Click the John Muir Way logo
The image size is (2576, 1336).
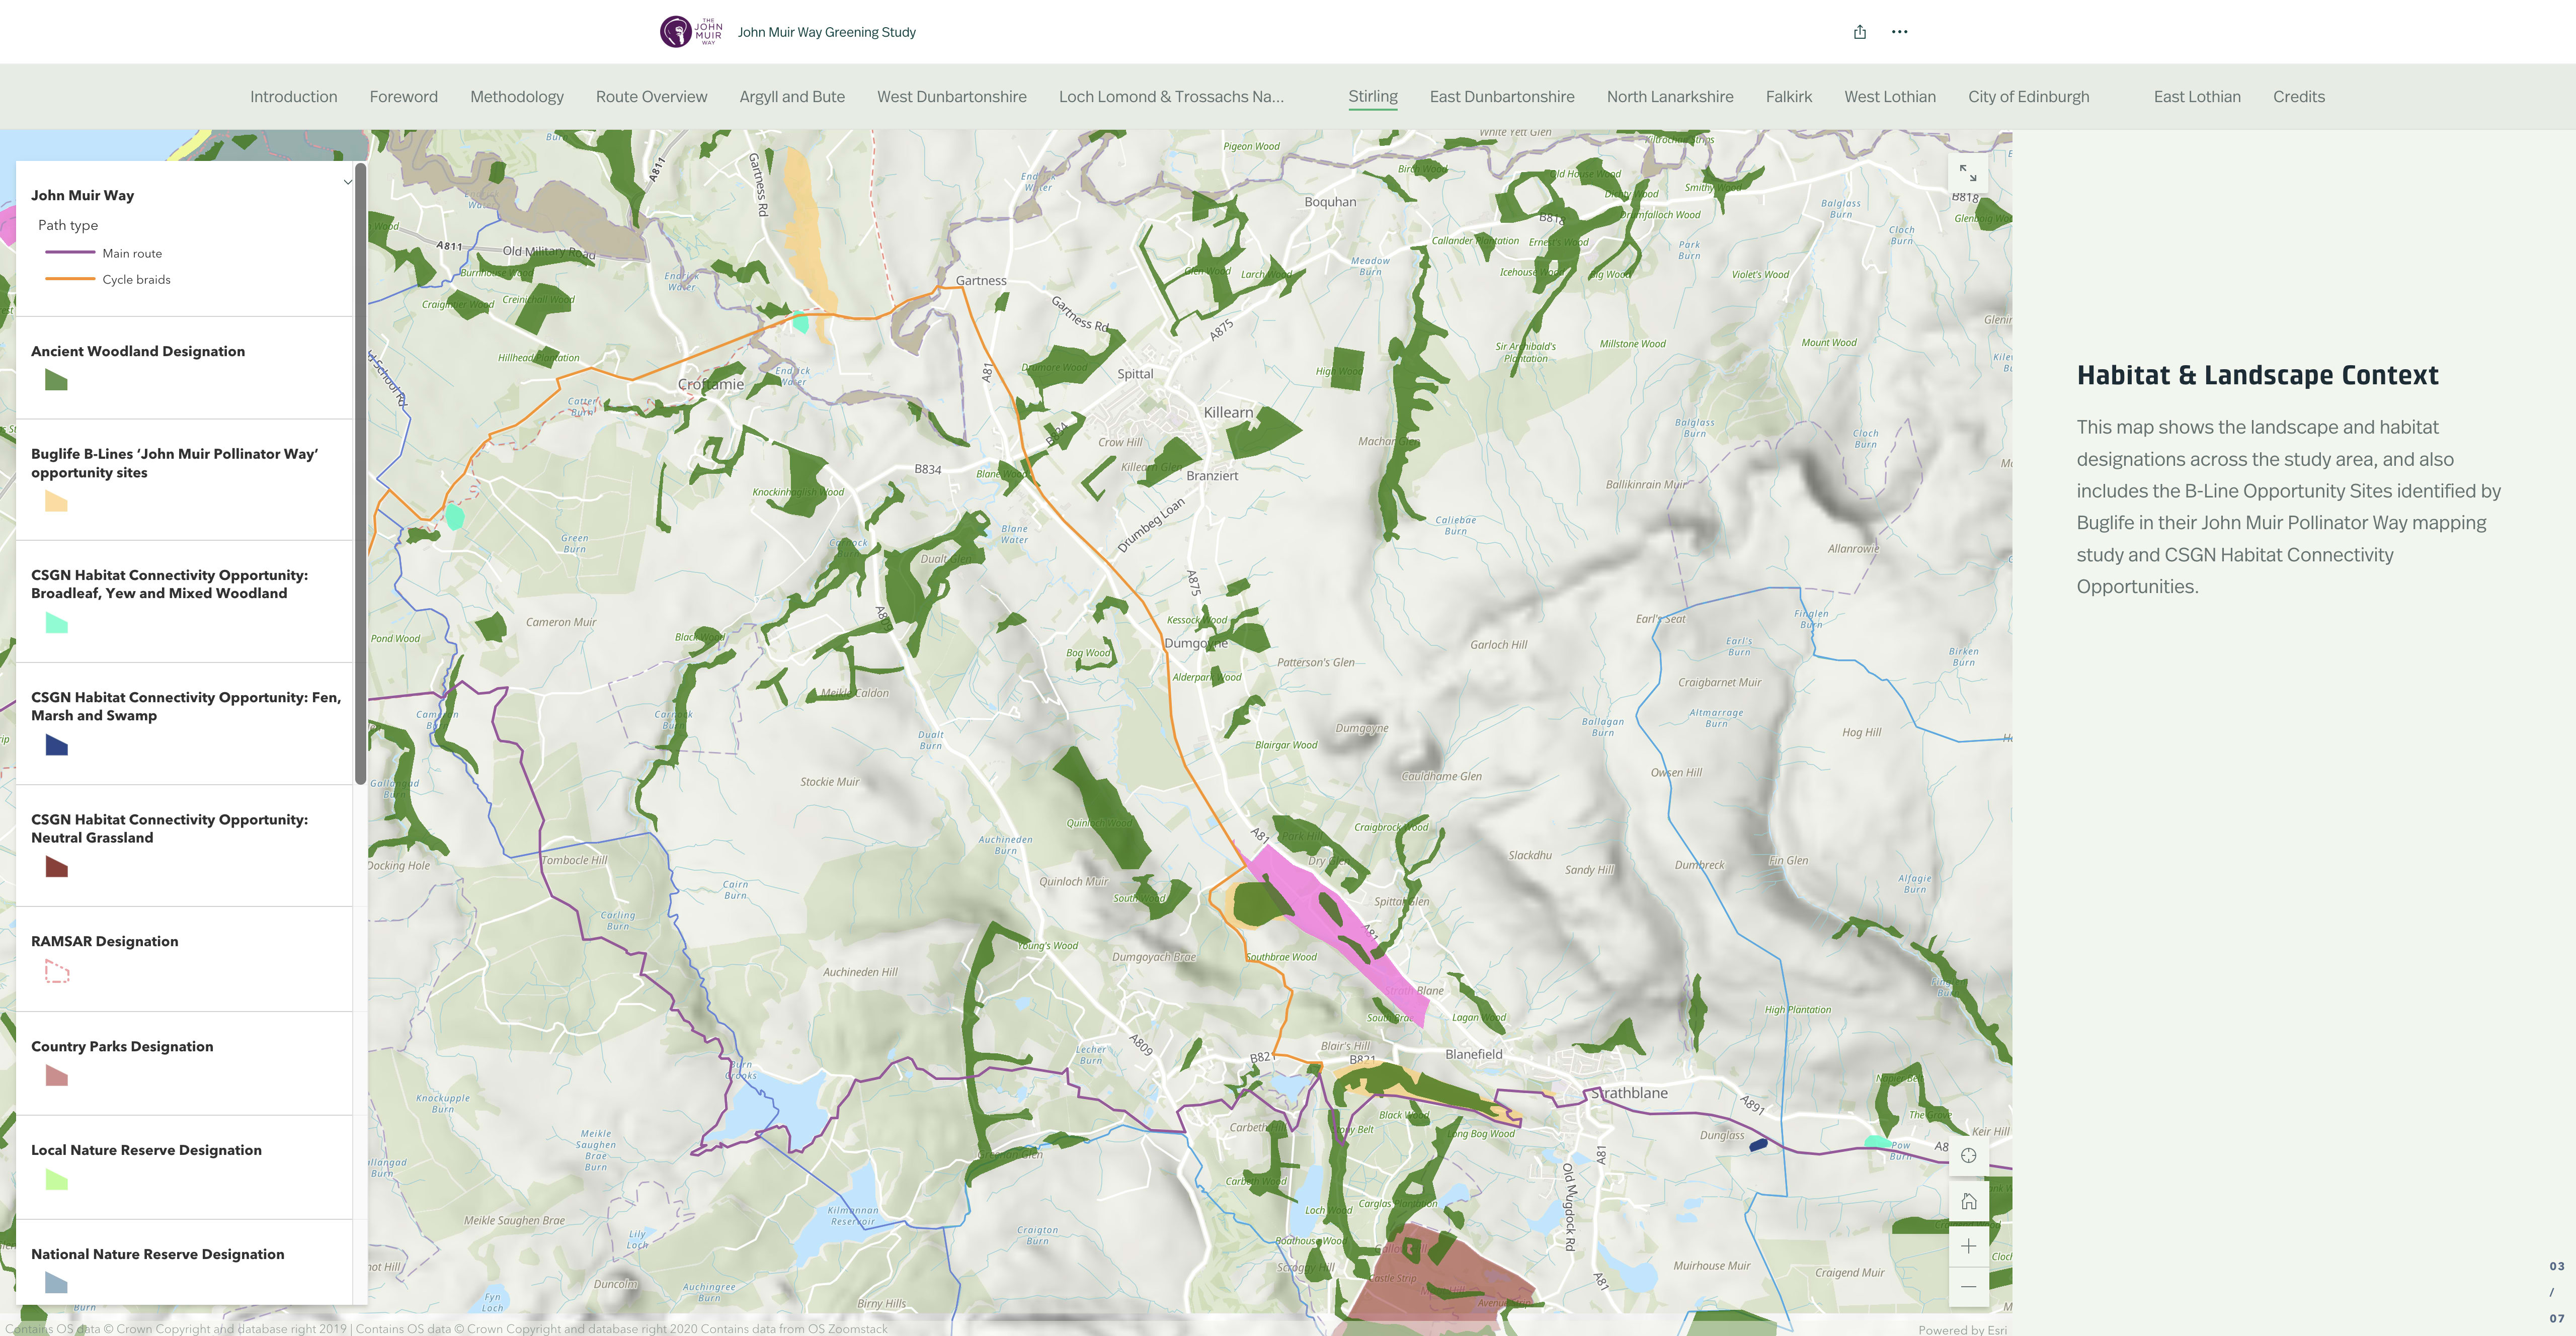pyautogui.click(x=690, y=31)
